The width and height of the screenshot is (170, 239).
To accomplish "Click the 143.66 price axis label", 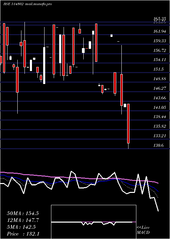I will click(x=160, y=98).
